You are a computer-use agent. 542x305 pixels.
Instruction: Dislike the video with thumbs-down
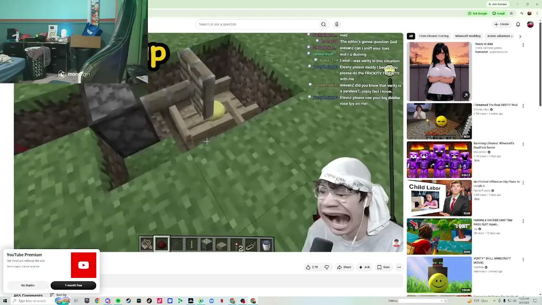pos(326,267)
